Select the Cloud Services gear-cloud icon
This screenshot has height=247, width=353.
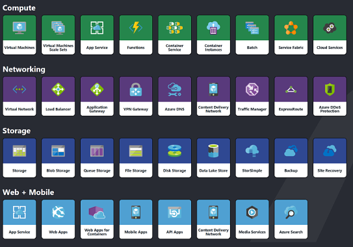tap(330, 28)
